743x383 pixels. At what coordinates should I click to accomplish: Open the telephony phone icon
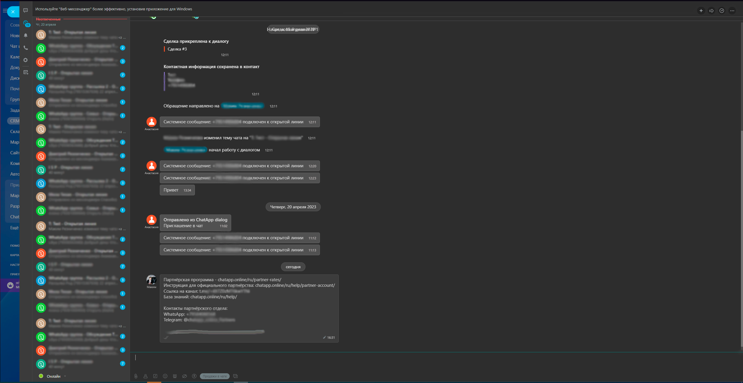[x=26, y=48]
